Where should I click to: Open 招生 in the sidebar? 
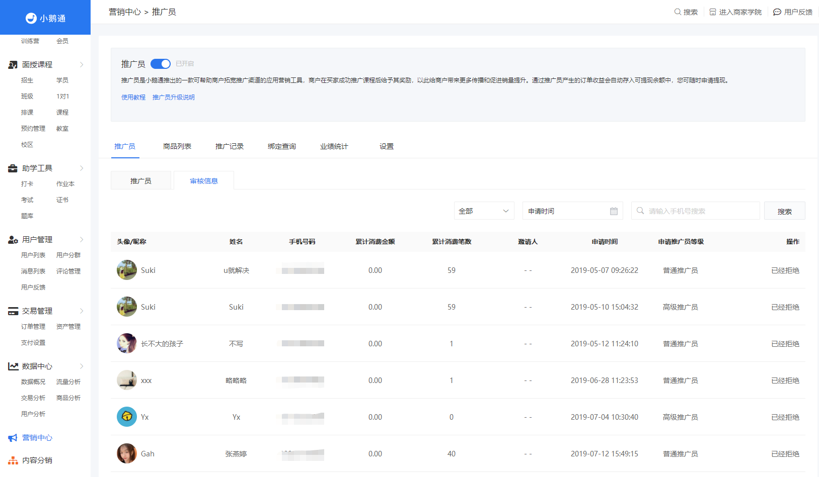[27, 80]
